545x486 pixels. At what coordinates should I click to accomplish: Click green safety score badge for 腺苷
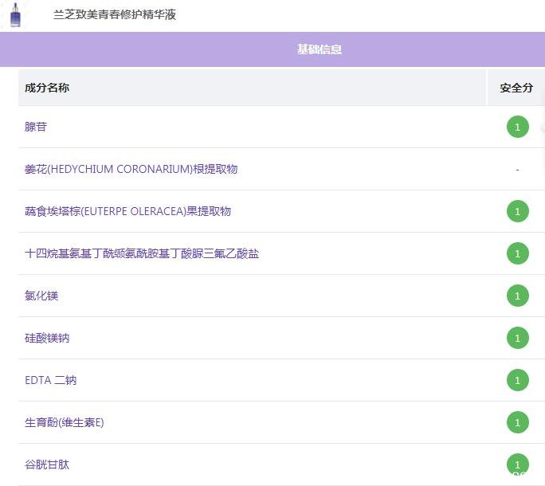click(517, 127)
